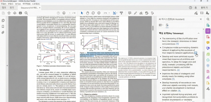The height and width of the screenshot is (102, 211).
Task: Click the 1. Introduction heading
Action: (x=43, y=70)
